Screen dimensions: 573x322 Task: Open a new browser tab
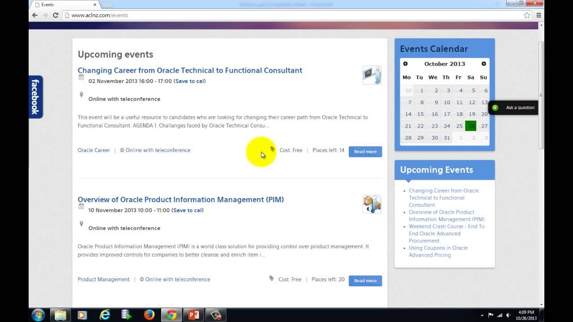(107, 4)
